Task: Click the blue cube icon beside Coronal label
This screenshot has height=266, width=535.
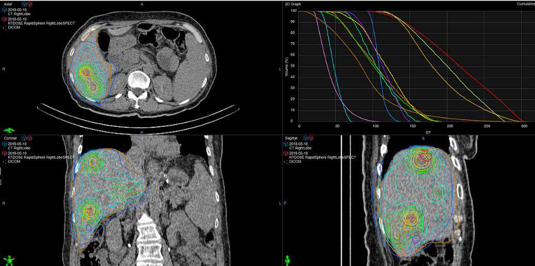Action: [24, 138]
